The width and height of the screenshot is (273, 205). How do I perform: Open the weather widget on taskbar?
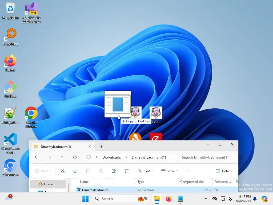[x=9, y=198]
